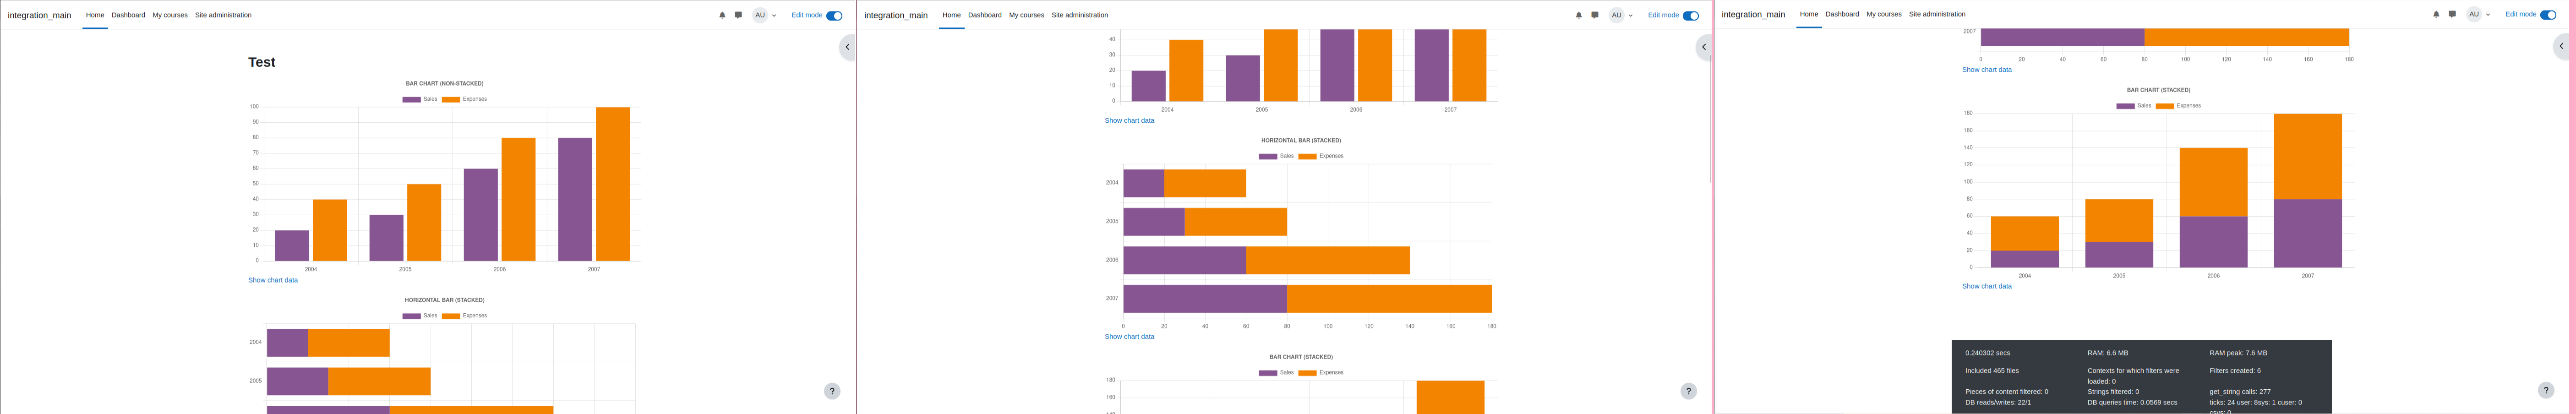The height and width of the screenshot is (414, 2576).
Task: Toggle Expenses legend of Horizontal Bar chart, left window
Action: [x=465, y=316]
